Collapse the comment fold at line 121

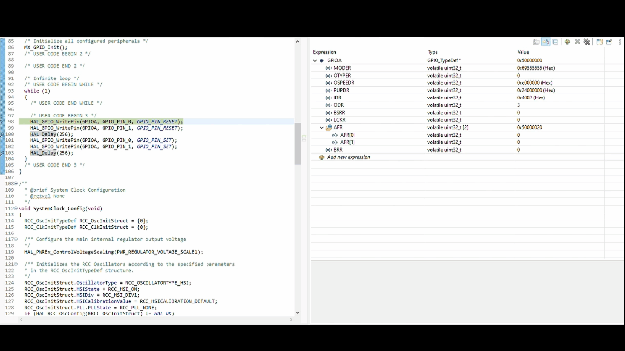click(16, 264)
